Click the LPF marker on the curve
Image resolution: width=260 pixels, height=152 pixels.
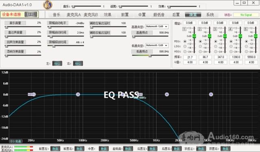click(x=140, y=94)
